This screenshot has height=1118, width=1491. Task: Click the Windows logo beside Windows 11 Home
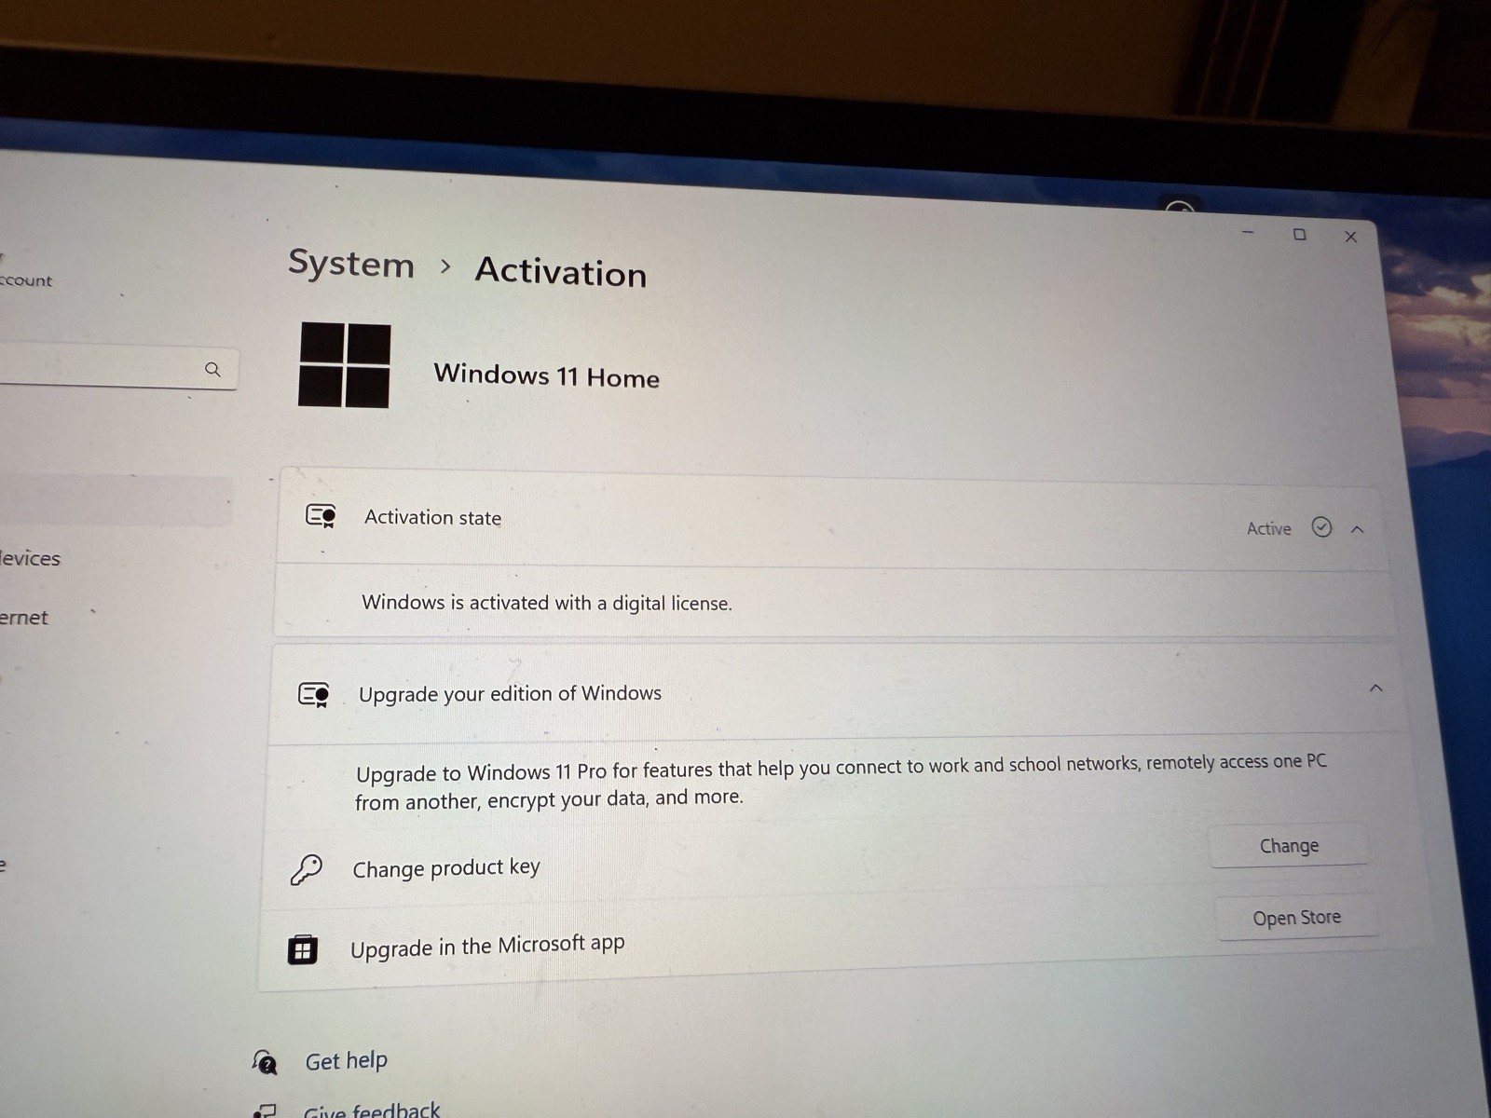point(344,365)
